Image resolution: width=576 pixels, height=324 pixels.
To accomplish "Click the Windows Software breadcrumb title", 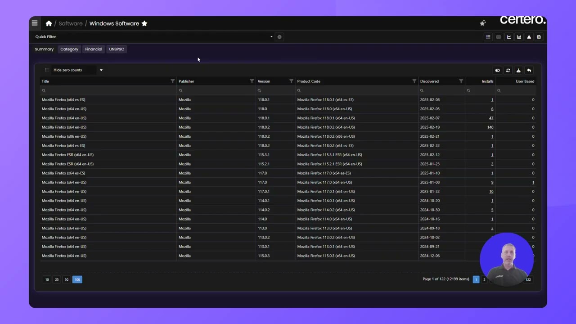I will click(114, 23).
